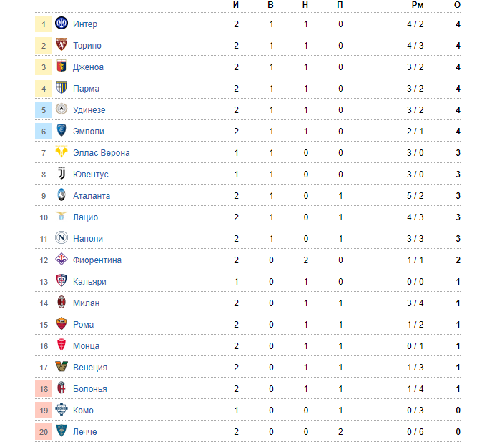Click the Milan club logo
497x442 pixels.
tap(61, 303)
